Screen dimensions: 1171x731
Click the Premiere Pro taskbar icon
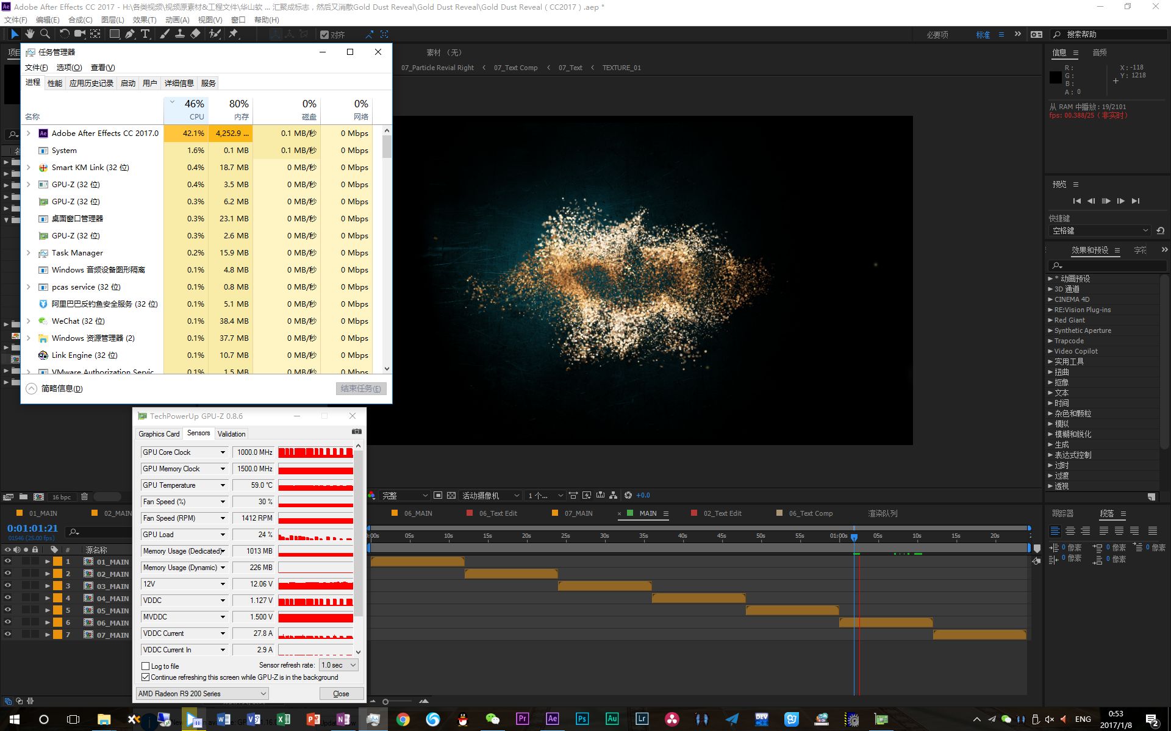[523, 719]
